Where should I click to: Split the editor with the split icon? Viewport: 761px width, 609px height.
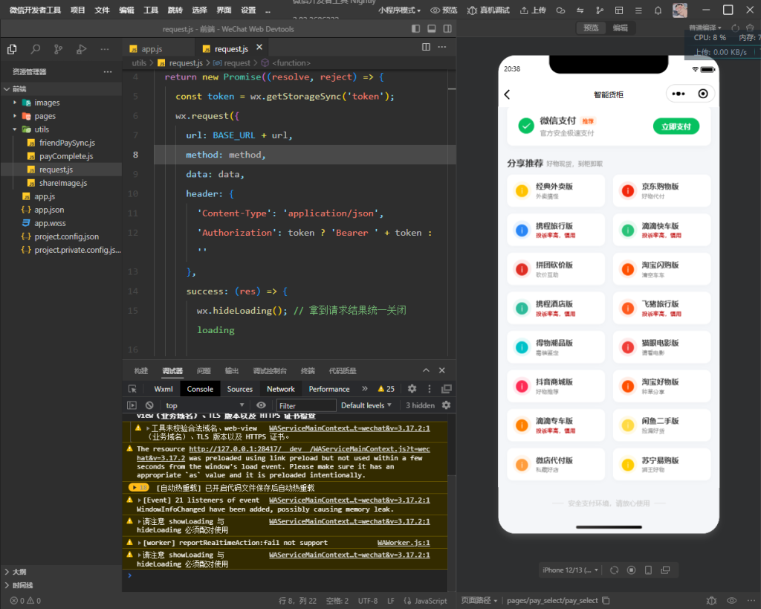426,47
